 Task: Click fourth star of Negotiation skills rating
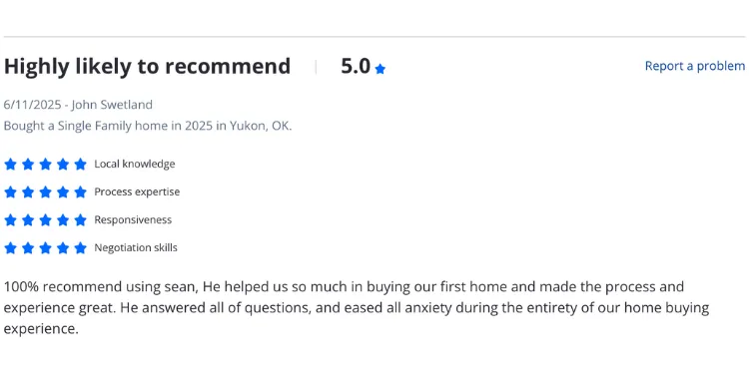(x=63, y=248)
